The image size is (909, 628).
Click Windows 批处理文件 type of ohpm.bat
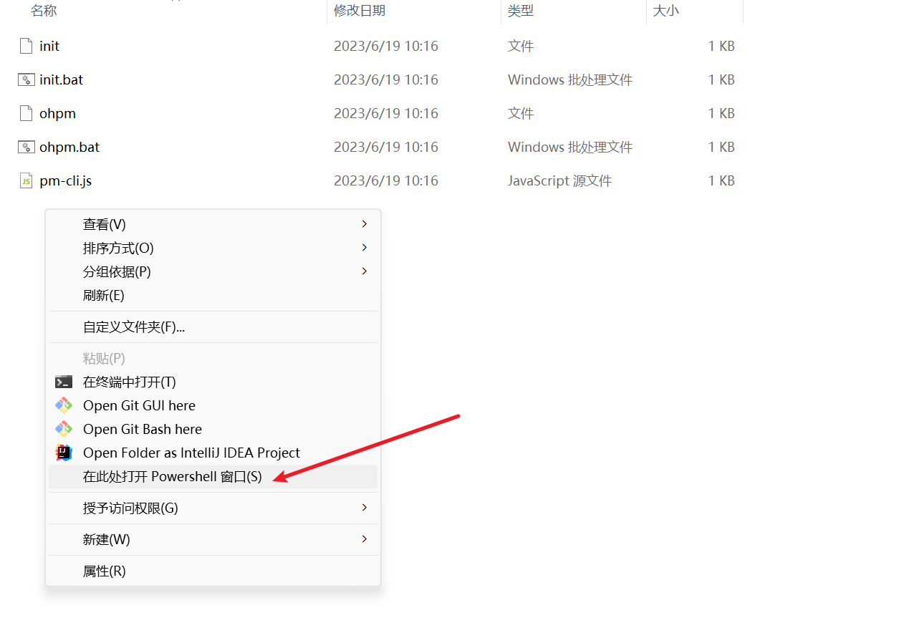point(570,147)
